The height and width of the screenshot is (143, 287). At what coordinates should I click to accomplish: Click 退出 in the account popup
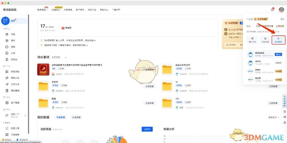click(282, 19)
